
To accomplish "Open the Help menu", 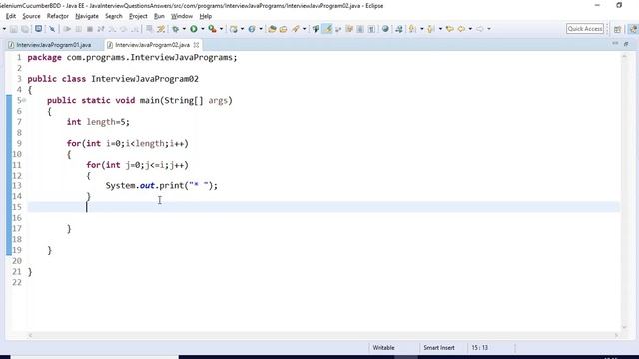I will (x=205, y=16).
